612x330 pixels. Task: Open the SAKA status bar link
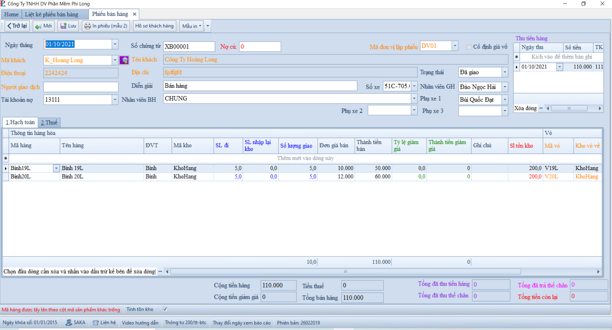(75, 323)
